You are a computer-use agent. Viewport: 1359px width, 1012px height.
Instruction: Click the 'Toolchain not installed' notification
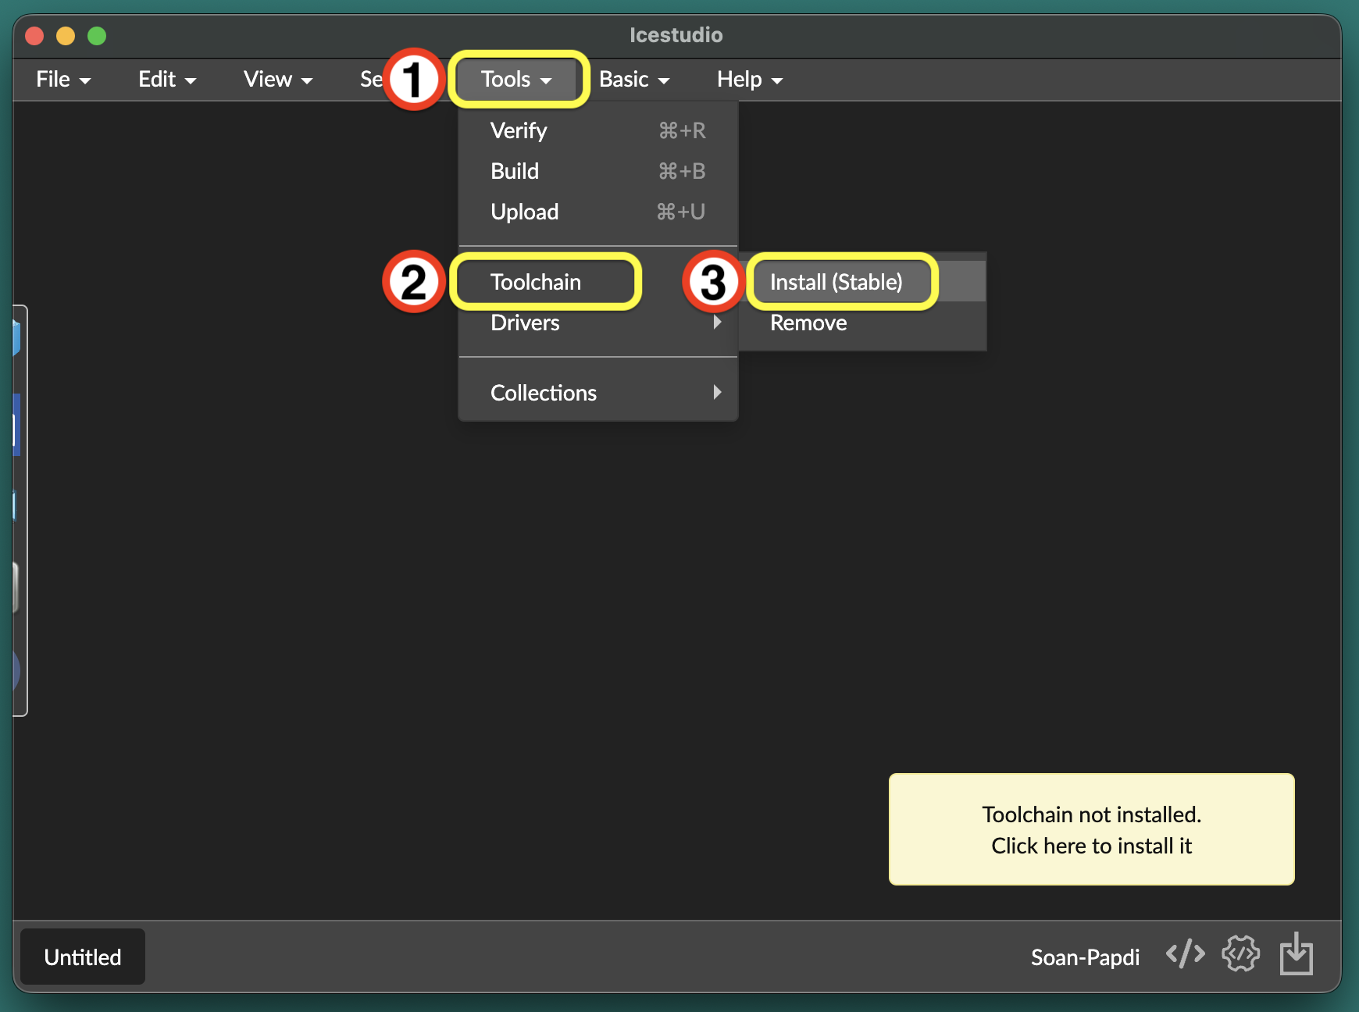coord(1092,829)
